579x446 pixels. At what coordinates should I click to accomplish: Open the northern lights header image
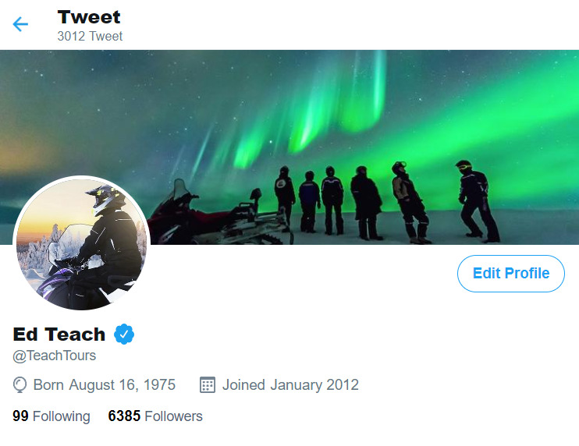(289, 147)
